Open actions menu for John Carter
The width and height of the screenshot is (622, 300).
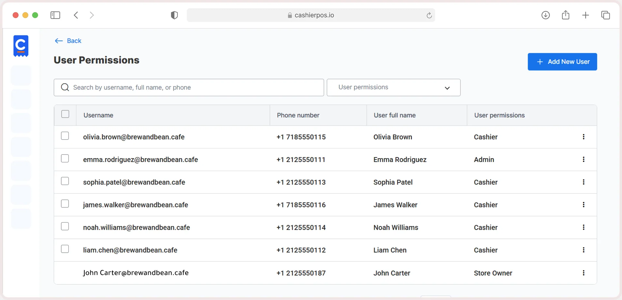click(x=583, y=273)
